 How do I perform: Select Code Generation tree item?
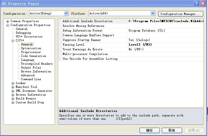coord(34,56)
